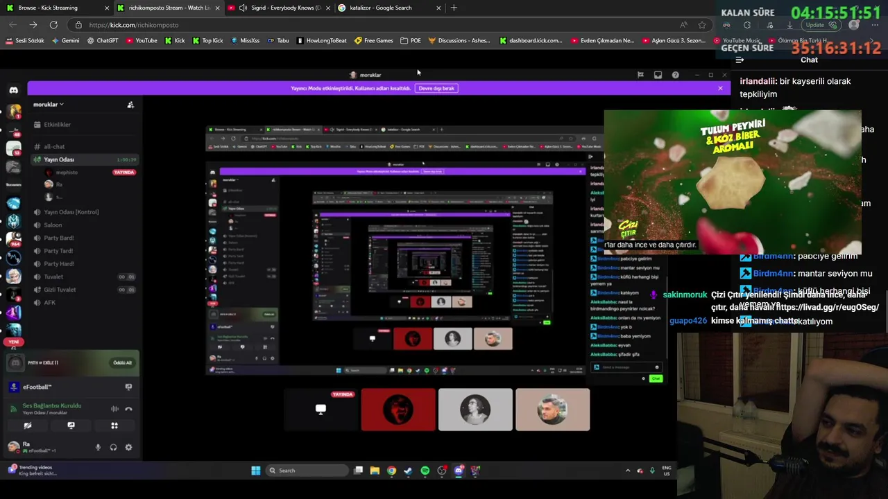The width and height of the screenshot is (888, 499).
Task: Reload the Kick page
Action: pos(53,25)
